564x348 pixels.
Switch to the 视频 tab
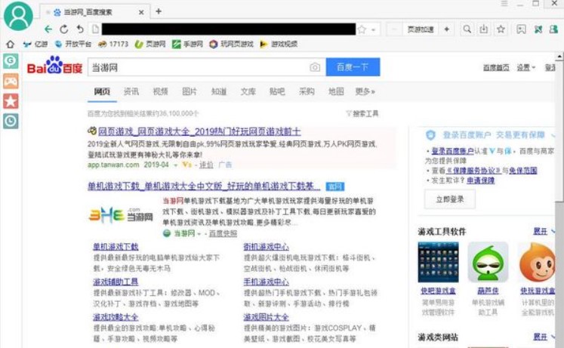click(x=160, y=91)
